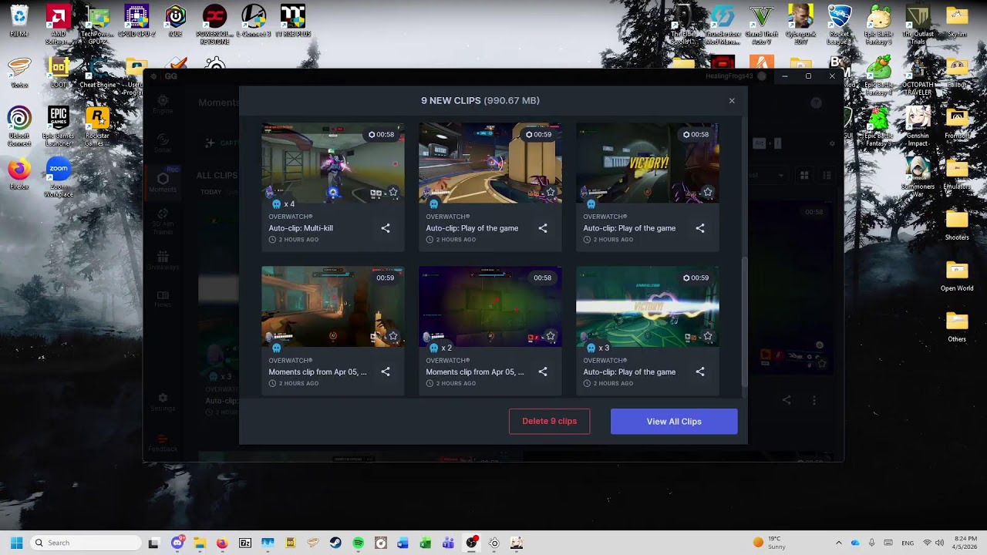This screenshot has width=987, height=555.
Task: Select the Shooters desktop folder
Action: tap(957, 225)
